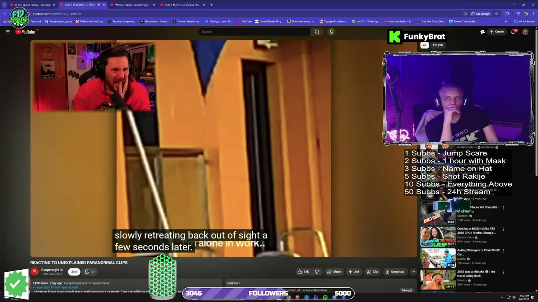Switch to the Watch history browser tab

pyautogui.click(x=32, y=5)
